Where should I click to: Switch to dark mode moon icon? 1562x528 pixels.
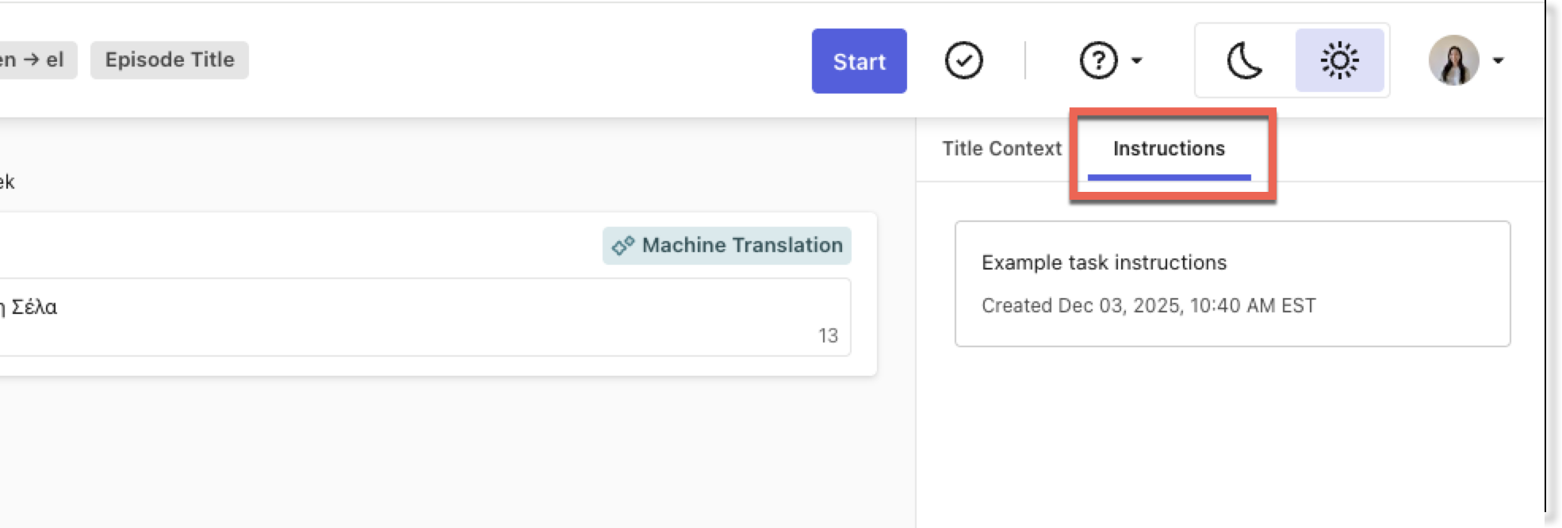(1245, 61)
